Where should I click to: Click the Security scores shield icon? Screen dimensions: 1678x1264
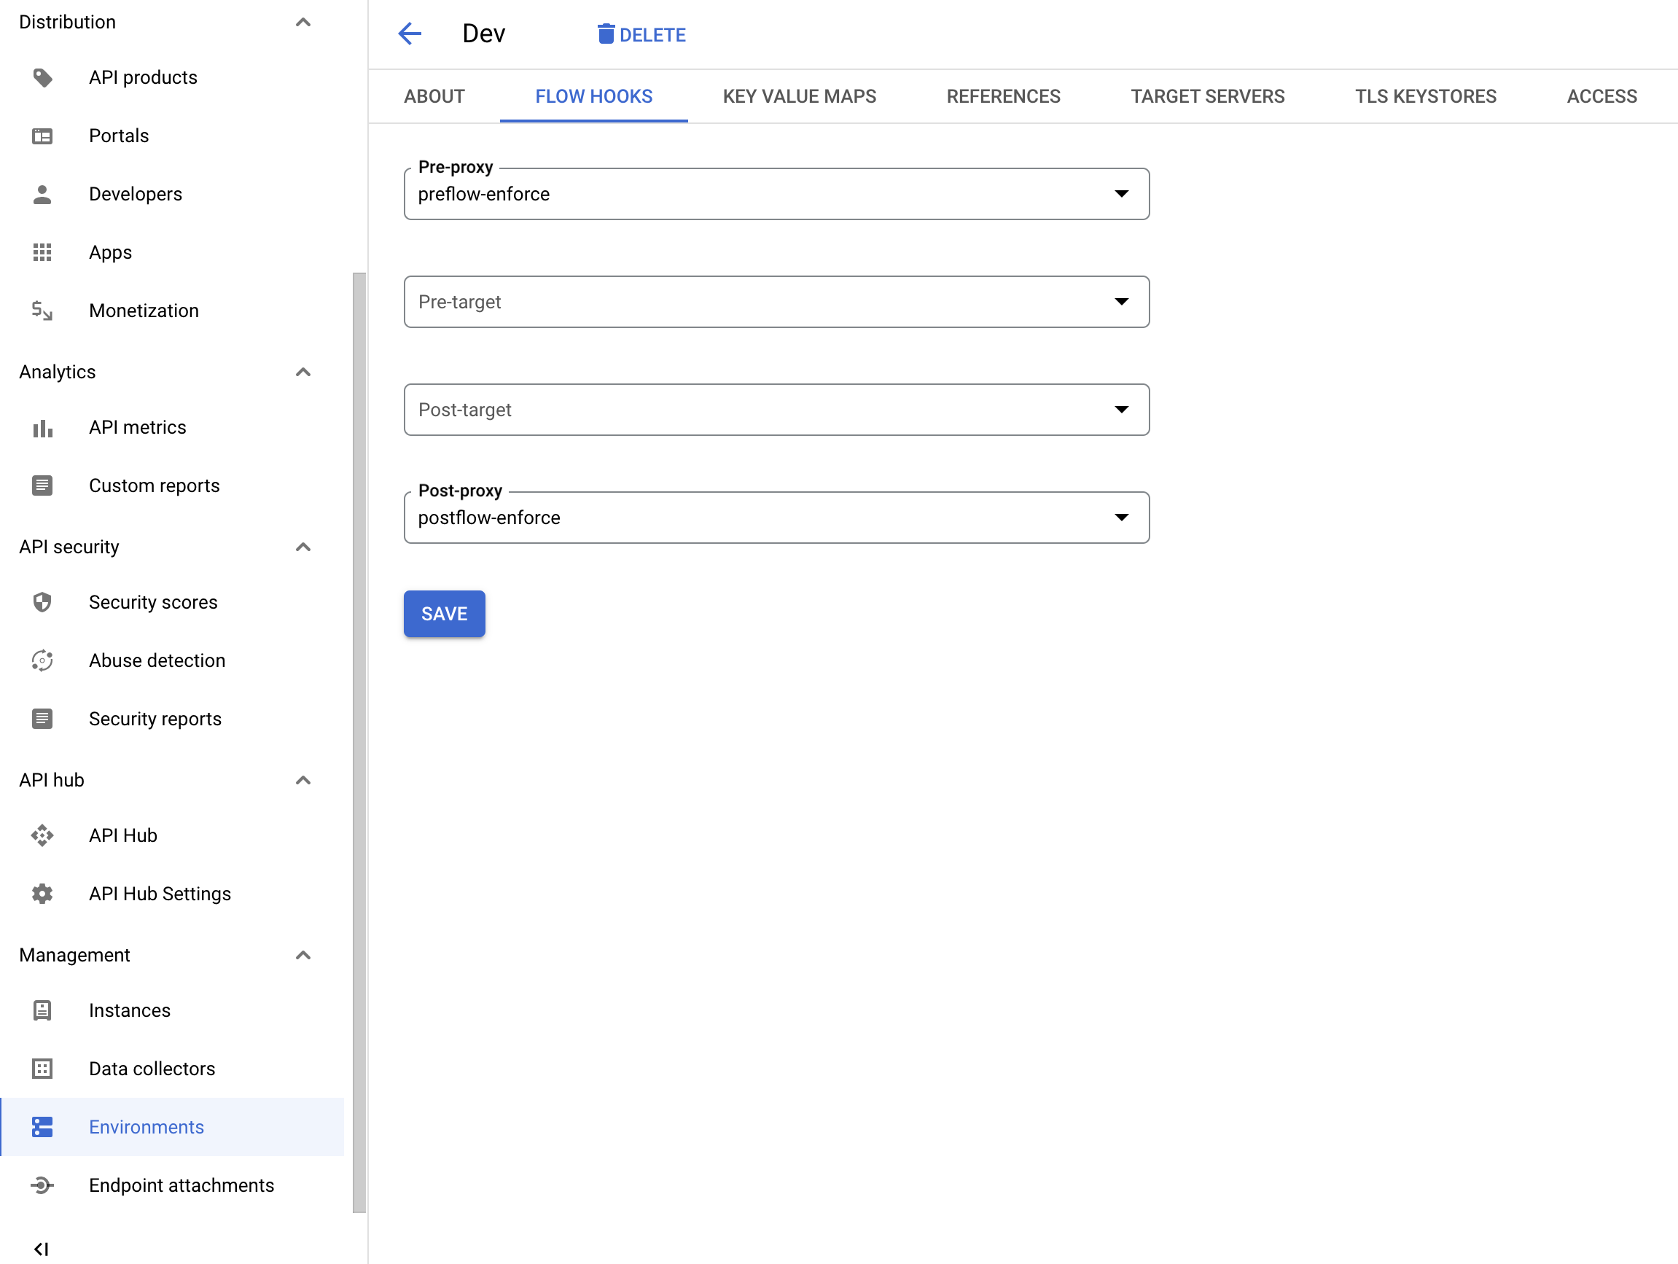tap(42, 602)
